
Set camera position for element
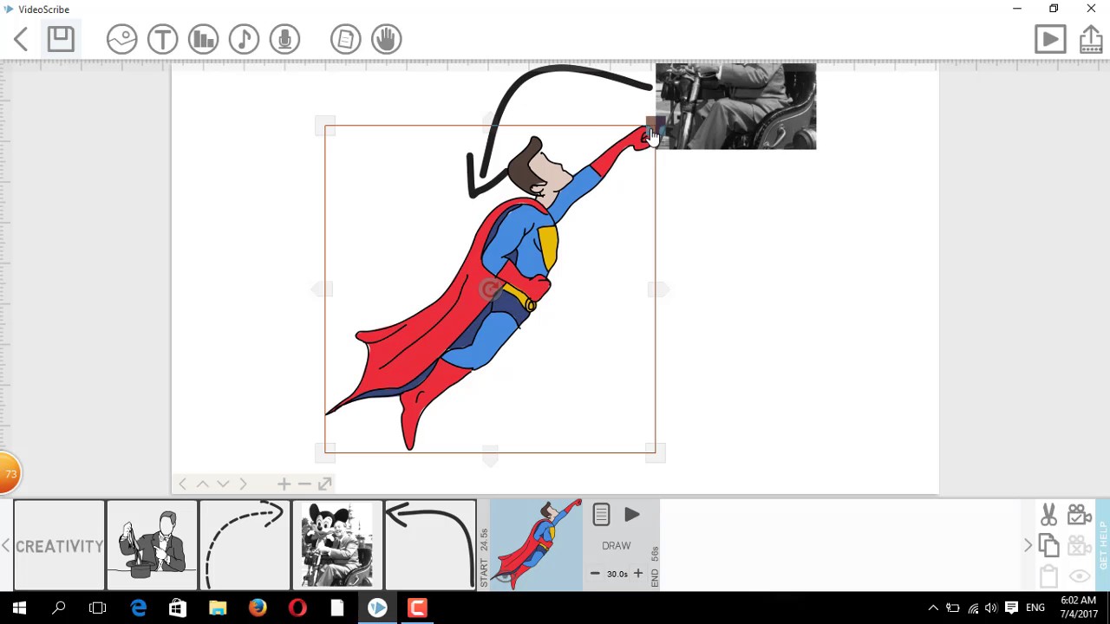click(1080, 516)
